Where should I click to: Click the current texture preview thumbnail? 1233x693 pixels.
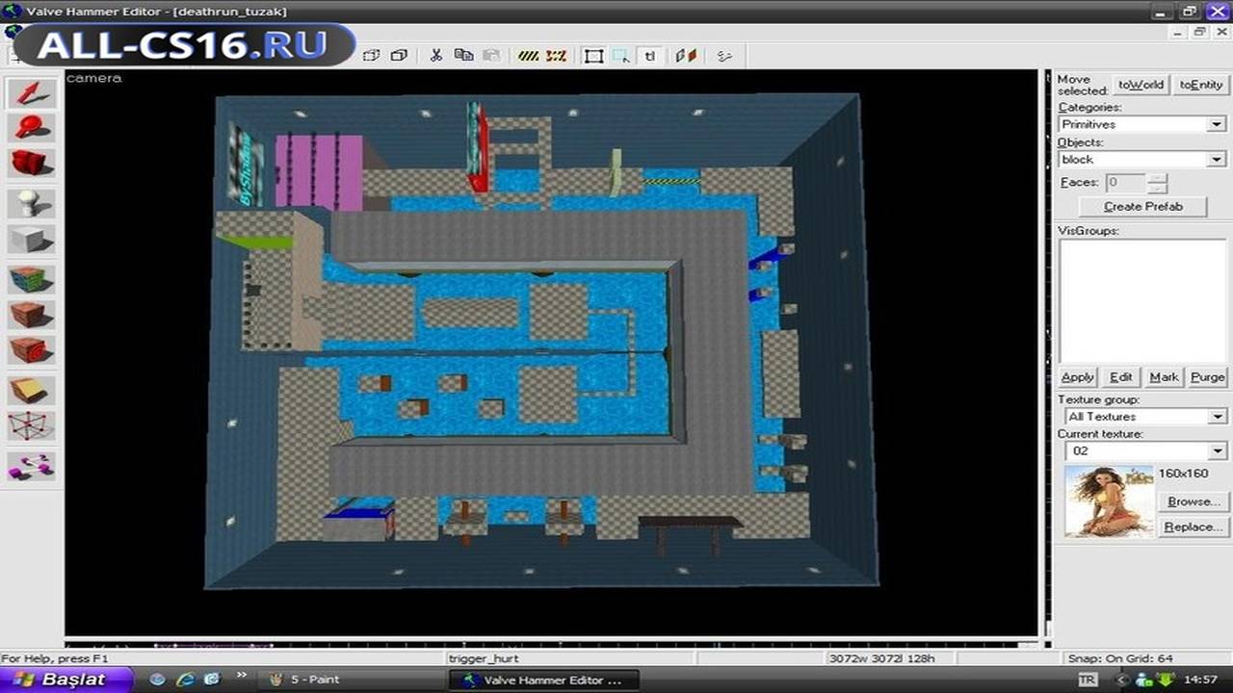tap(1109, 501)
